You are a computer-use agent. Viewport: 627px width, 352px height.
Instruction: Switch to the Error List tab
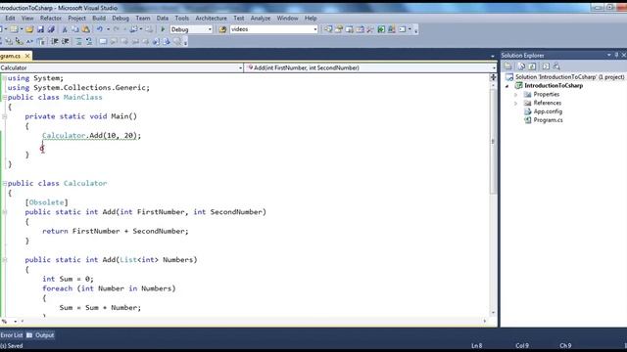click(x=12, y=335)
